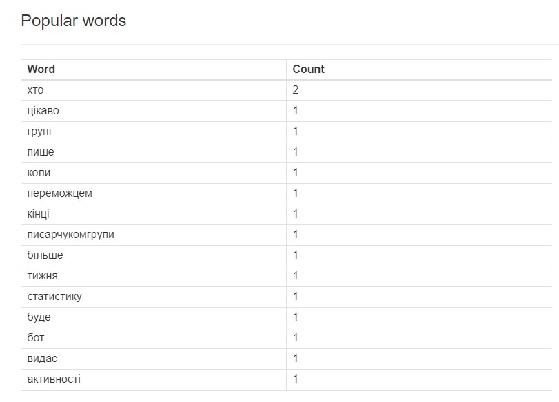This screenshot has width=559, height=402.
Task: Click count 1 in the 'коли' row
Action: tap(295, 173)
